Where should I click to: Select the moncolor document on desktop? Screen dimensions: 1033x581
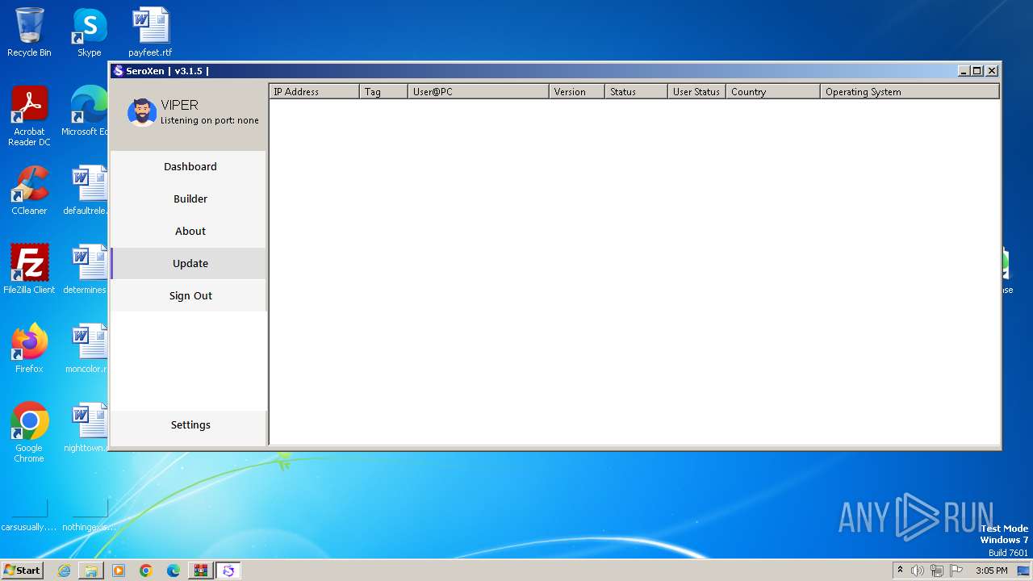tap(87, 349)
